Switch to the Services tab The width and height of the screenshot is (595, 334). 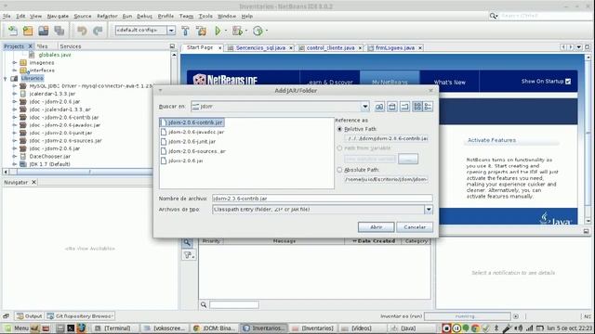pyautogui.click(x=71, y=46)
